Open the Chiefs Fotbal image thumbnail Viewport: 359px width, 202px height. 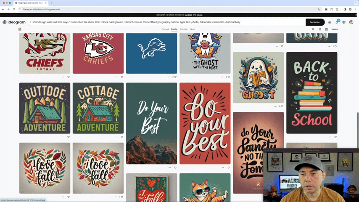point(45,53)
